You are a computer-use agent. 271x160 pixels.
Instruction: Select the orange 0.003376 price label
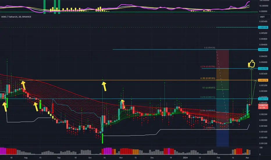tap(263, 80)
